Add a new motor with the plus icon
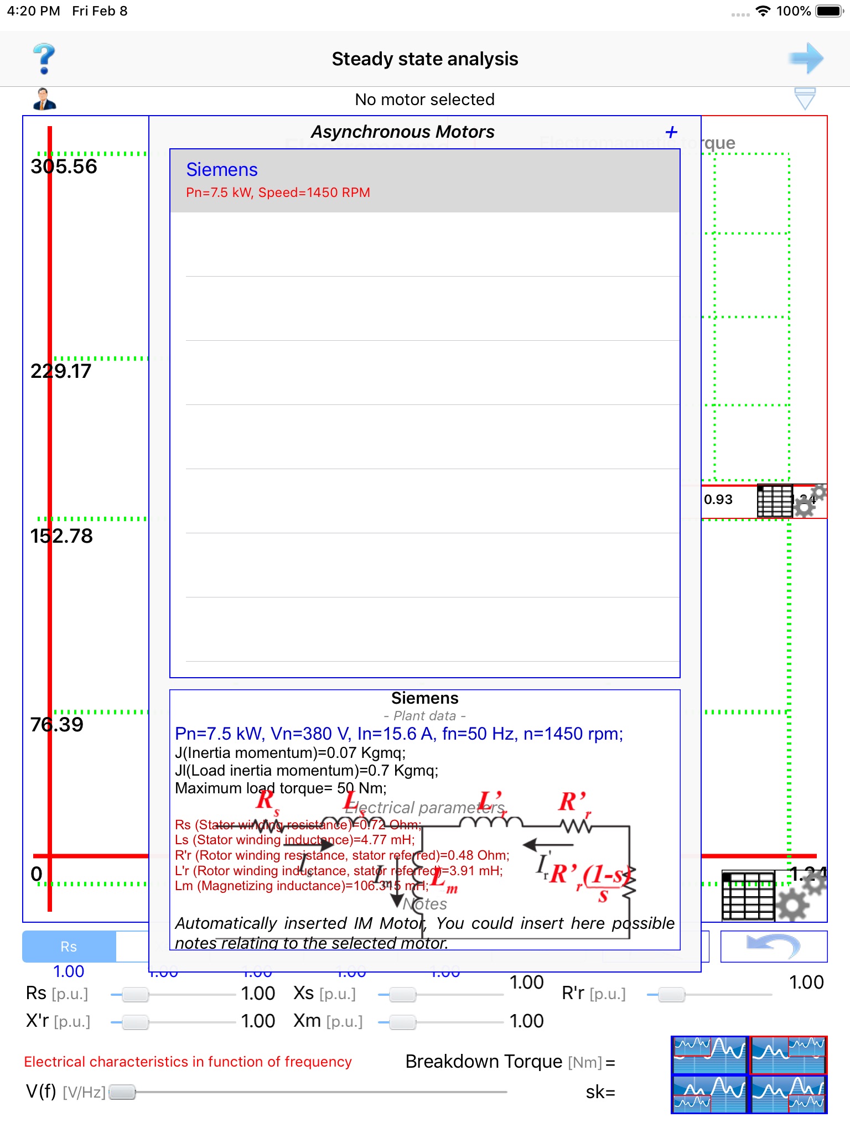 coord(671,132)
